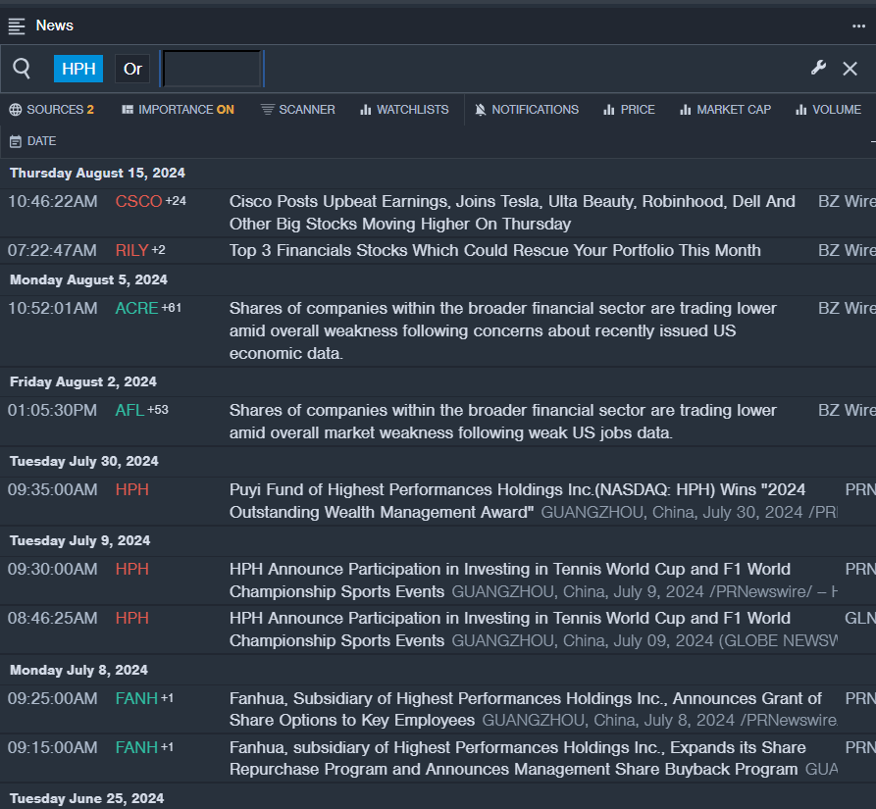Screen dimensions: 876x809
Task: Toggle the Notifications bell filter
Action: (x=526, y=110)
